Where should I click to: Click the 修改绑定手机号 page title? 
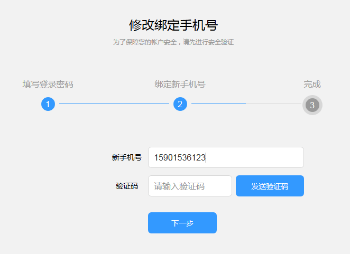coord(173,25)
